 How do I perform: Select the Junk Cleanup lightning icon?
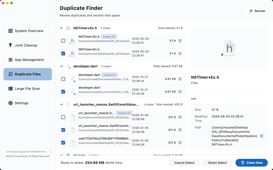pyautogui.click(x=11, y=45)
